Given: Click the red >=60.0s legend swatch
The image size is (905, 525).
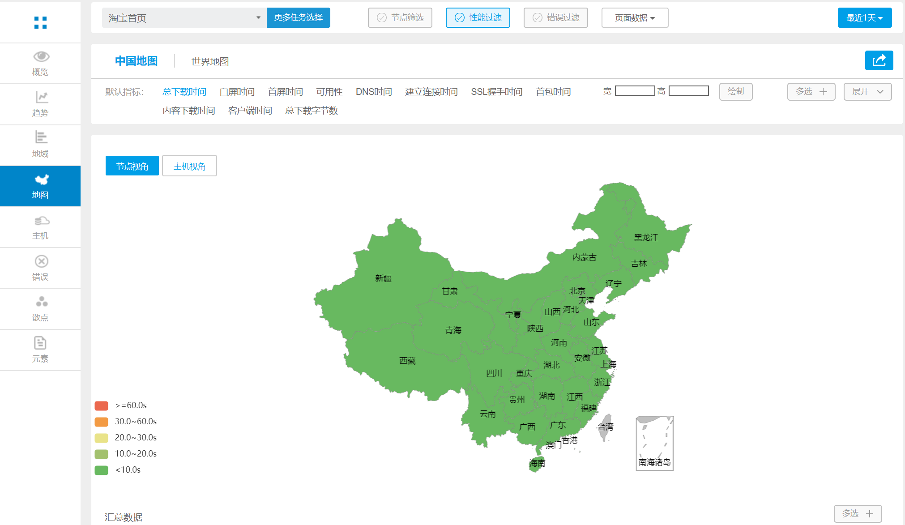Looking at the screenshot, I should 102,405.
